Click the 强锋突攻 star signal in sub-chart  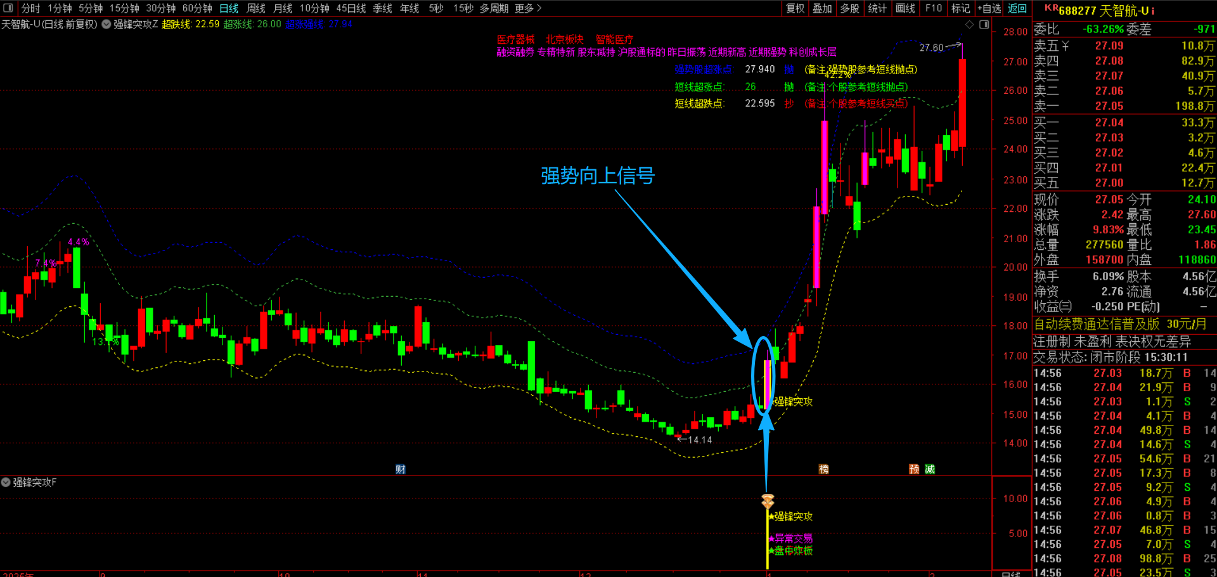click(790, 517)
